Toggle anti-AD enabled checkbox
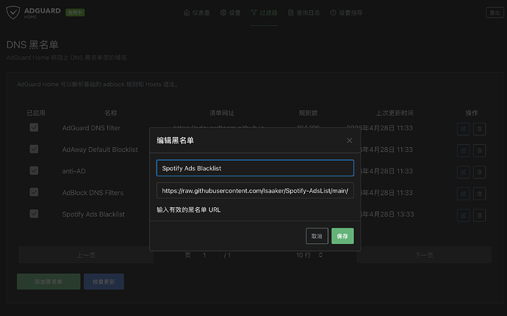 click(34, 170)
